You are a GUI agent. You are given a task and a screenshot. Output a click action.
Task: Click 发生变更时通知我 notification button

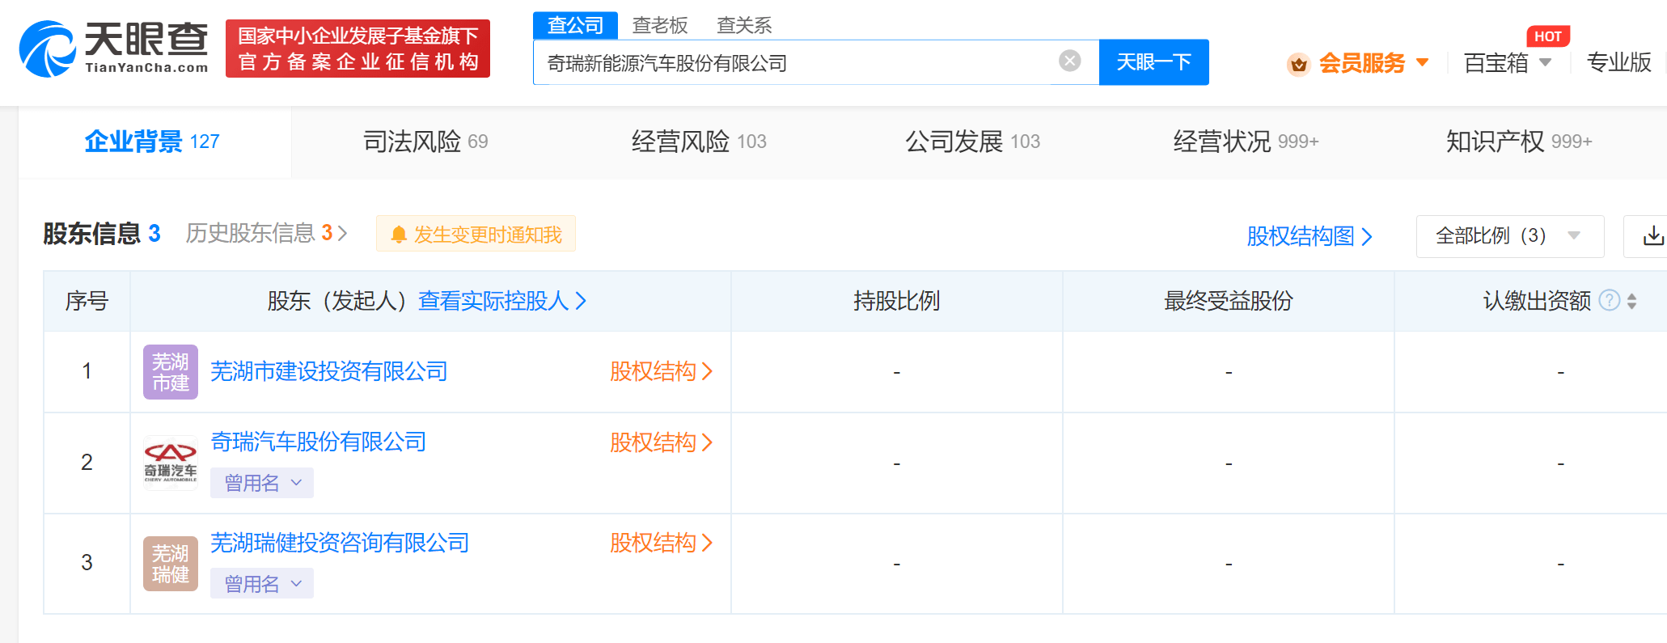[x=476, y=234]
